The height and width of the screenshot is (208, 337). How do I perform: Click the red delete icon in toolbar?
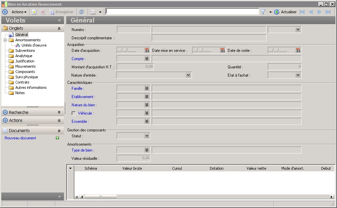pos(43,12)
